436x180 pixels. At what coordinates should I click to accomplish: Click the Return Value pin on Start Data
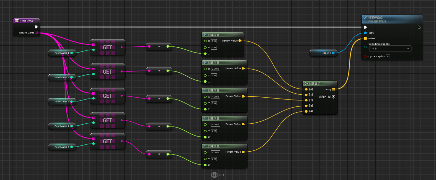pos(37,33)
